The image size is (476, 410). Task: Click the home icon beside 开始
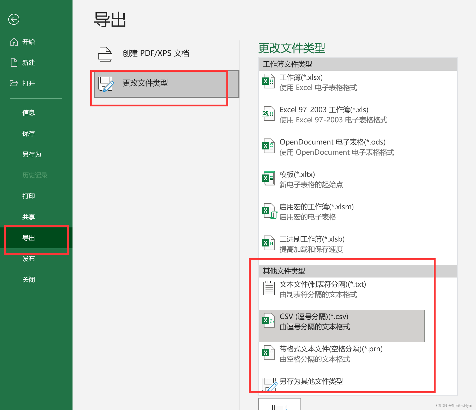tap(14, 42)
